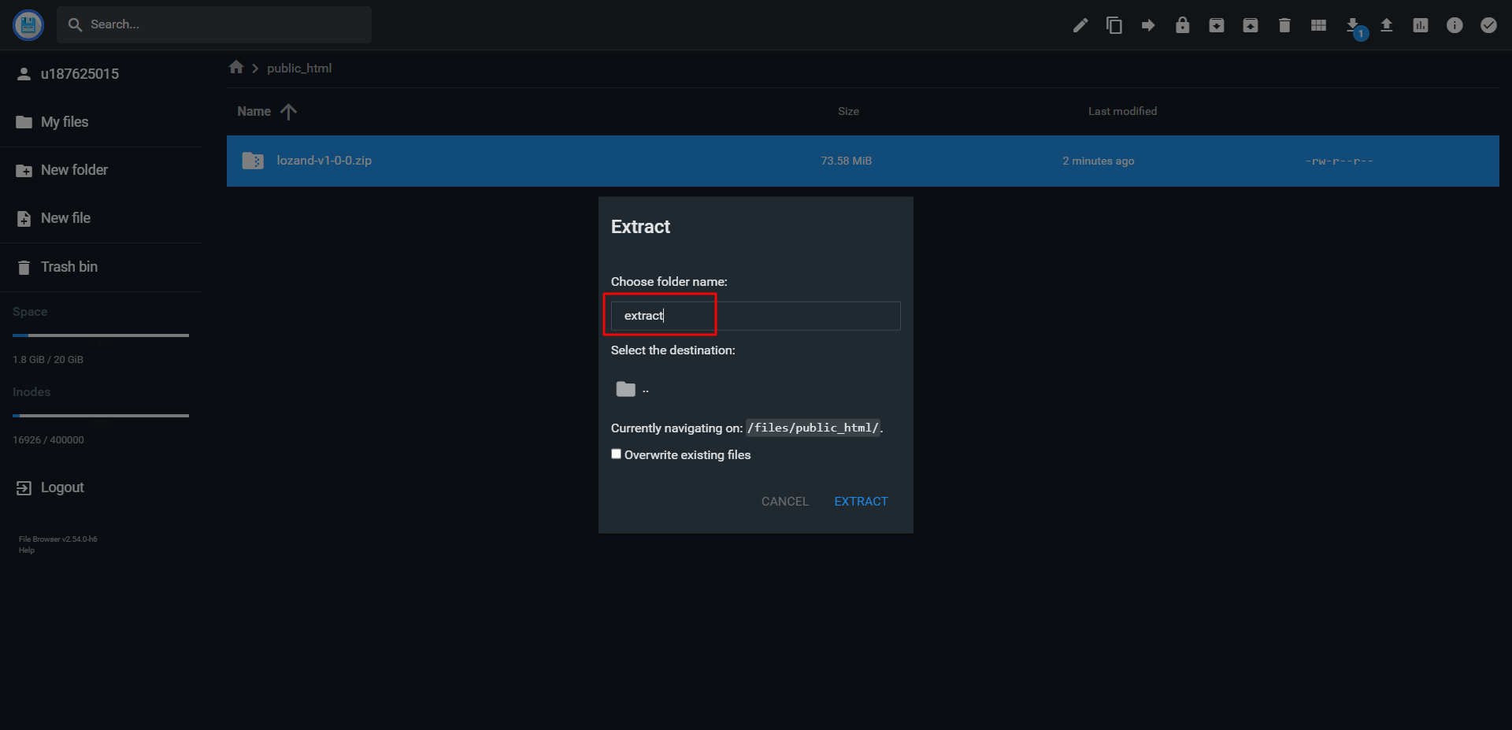Click the Copy files icon

point(1114,24)
